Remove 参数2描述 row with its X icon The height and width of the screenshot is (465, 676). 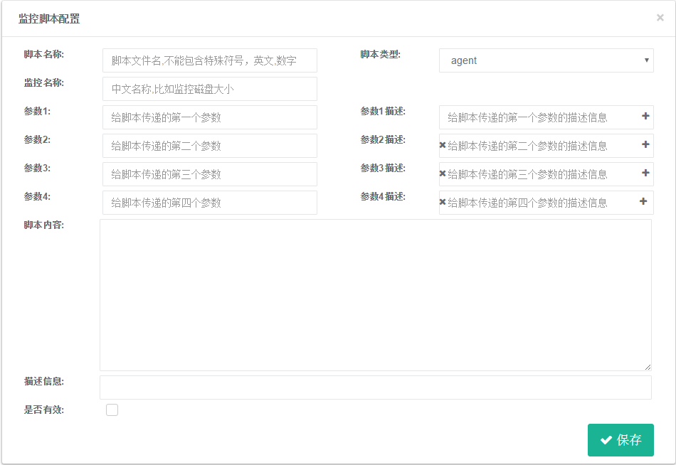443,145
